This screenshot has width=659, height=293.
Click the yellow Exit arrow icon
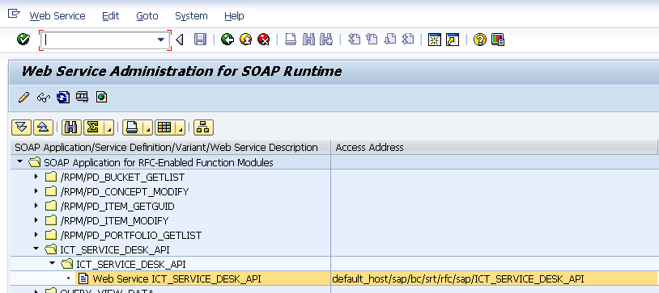[246, 40]
